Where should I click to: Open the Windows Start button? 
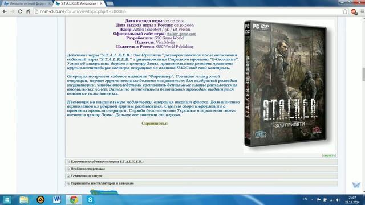click(7, 200)
